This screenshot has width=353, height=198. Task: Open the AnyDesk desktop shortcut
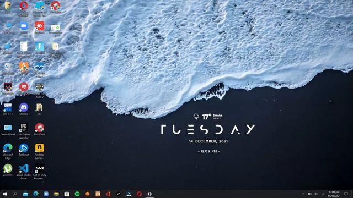[40, 28]
